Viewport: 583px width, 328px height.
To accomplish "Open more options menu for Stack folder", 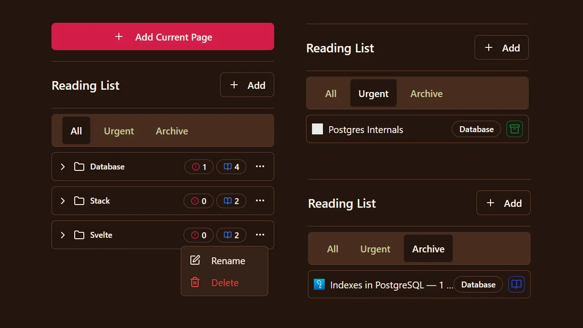I will click(x=260, y=201).
